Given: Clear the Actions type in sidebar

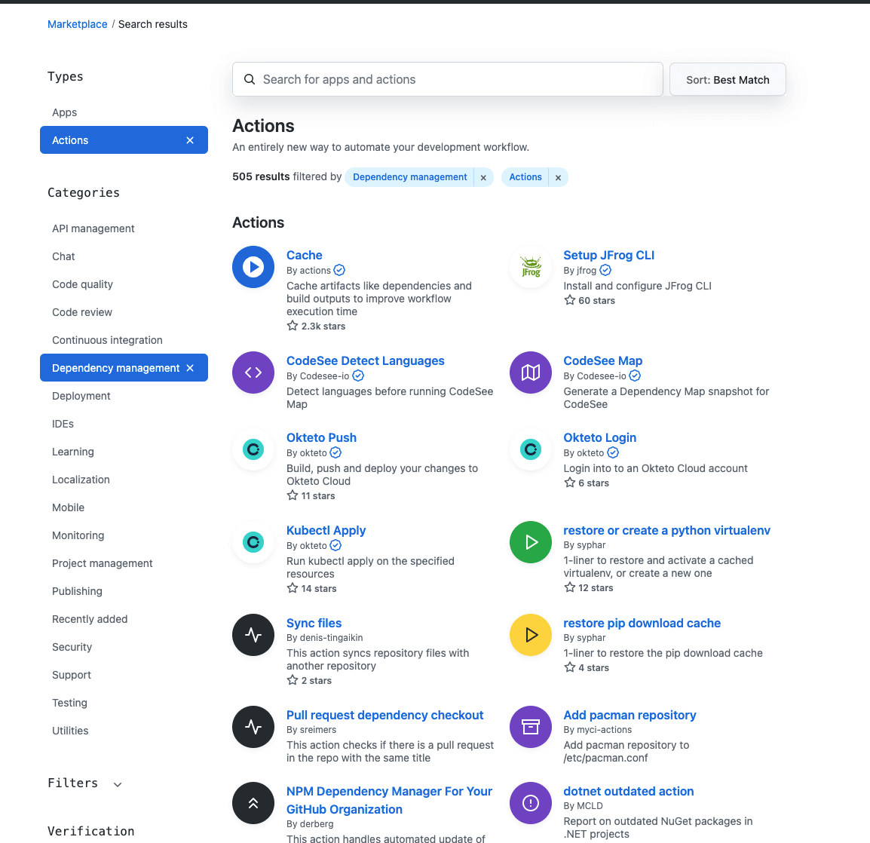Looking at the screenshot, I should pyautogui.click(x=190, y=140).
